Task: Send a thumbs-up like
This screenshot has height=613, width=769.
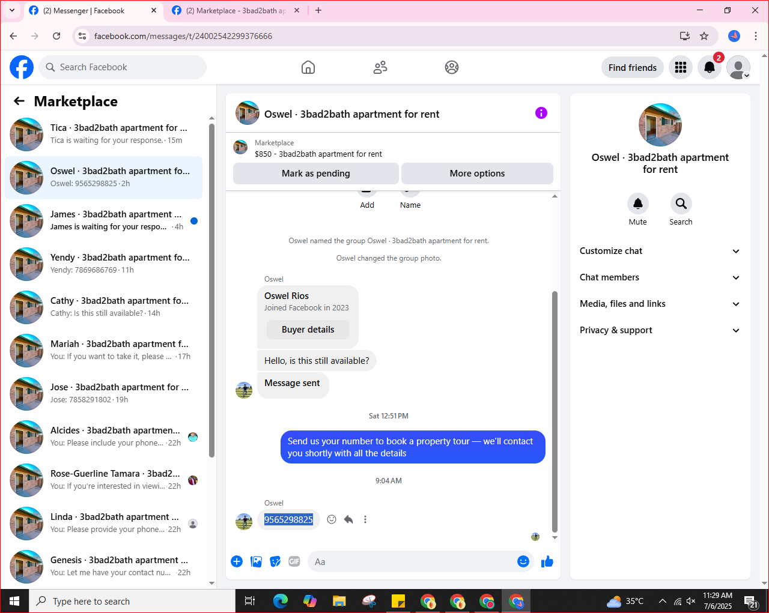Action: 547,561
